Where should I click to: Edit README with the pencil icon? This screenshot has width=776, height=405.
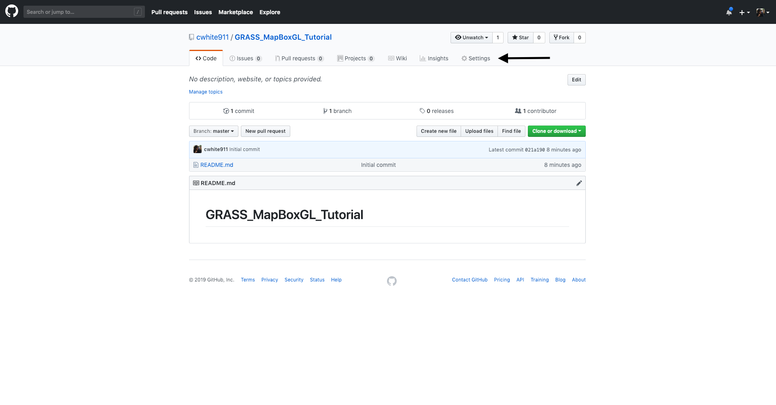pos(579,183)
